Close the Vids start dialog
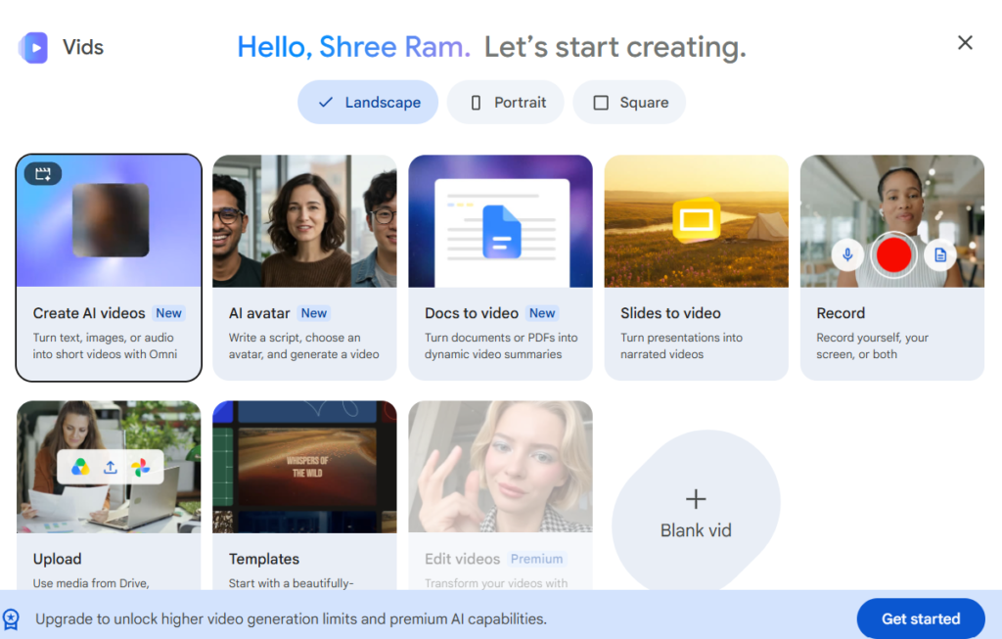This screenshot has width=1002, height=639. click(x=965, y=43)
